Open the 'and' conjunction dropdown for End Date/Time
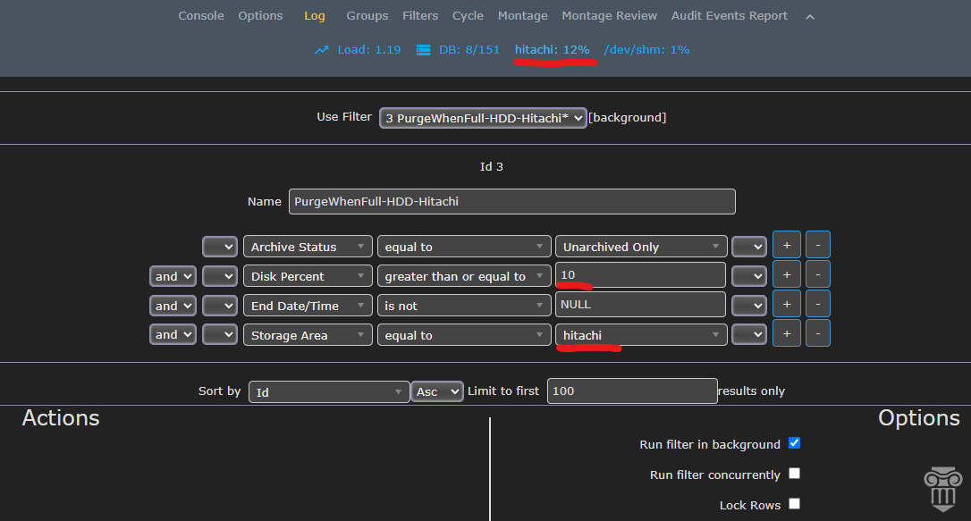The width and height of the screenshot is (971, 521). coord(173,305)
